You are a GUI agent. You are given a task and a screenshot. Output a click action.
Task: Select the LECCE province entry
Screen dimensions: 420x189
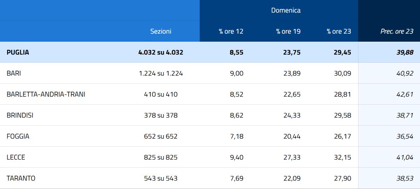[x=16, y=157]
